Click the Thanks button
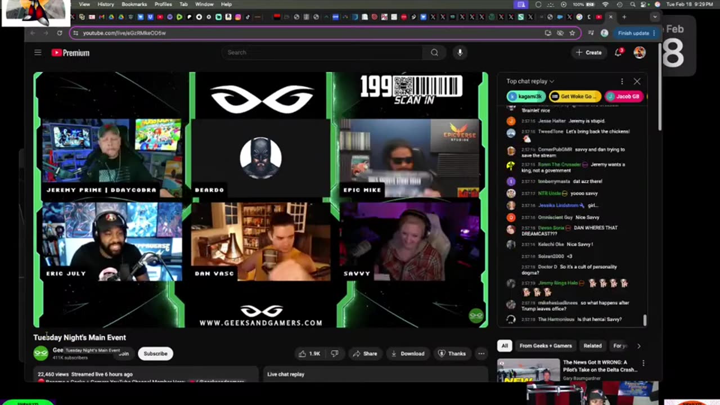 point(452,354)
